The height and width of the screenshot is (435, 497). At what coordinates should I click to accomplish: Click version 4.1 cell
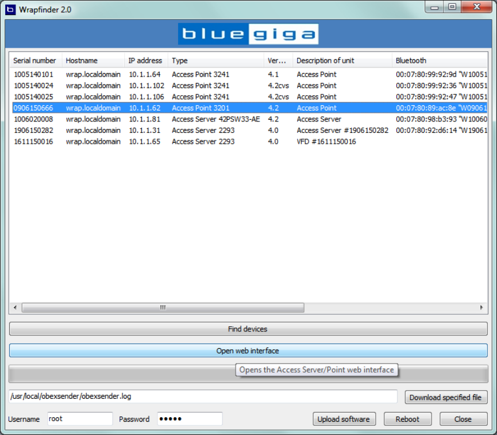pos(273,75)
